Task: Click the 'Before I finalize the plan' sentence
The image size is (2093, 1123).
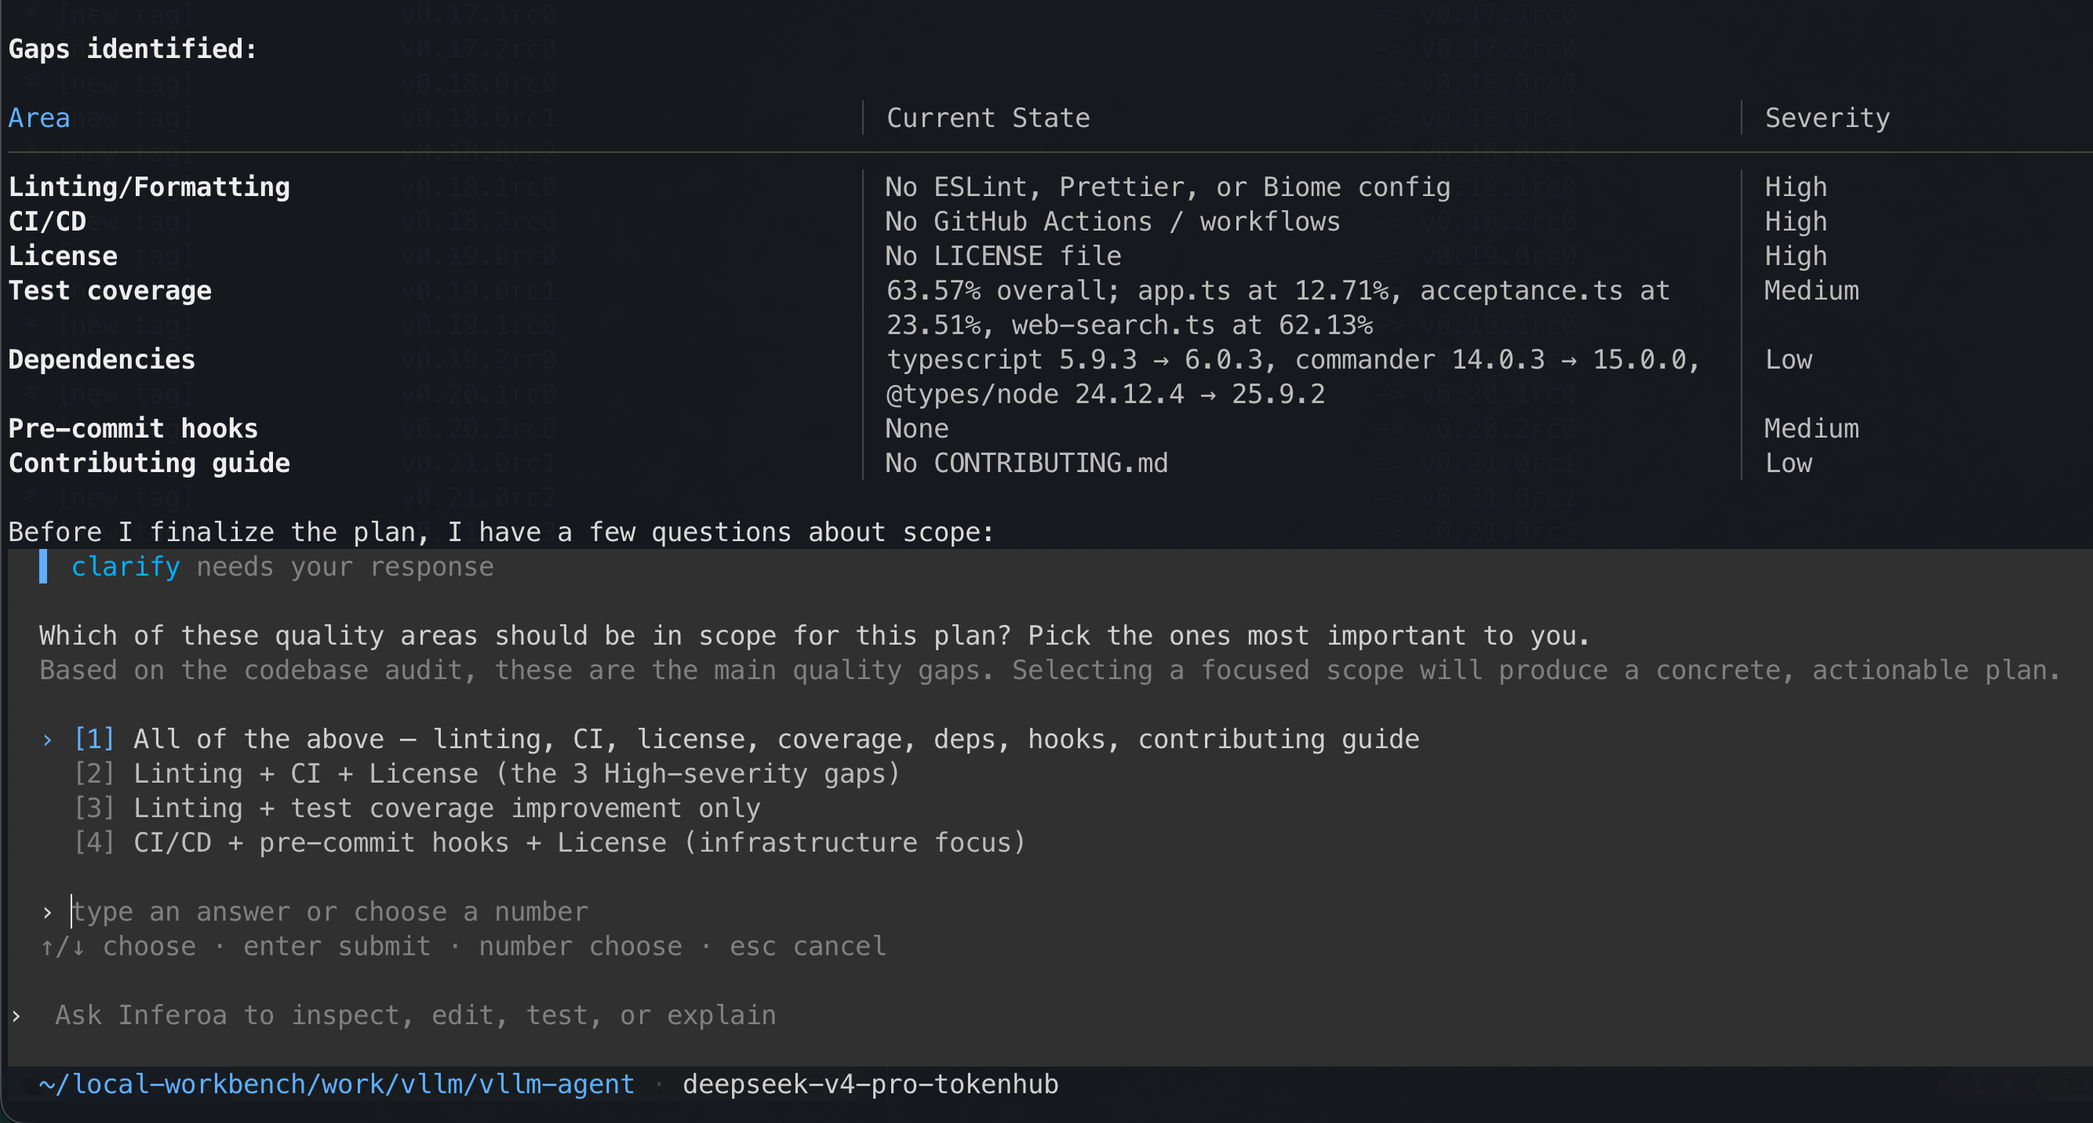Action: [x=501, y=532]
